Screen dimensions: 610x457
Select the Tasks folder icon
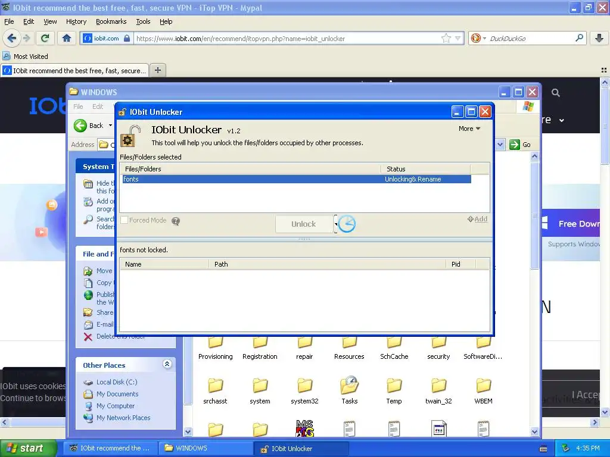(x=349, y=390)
